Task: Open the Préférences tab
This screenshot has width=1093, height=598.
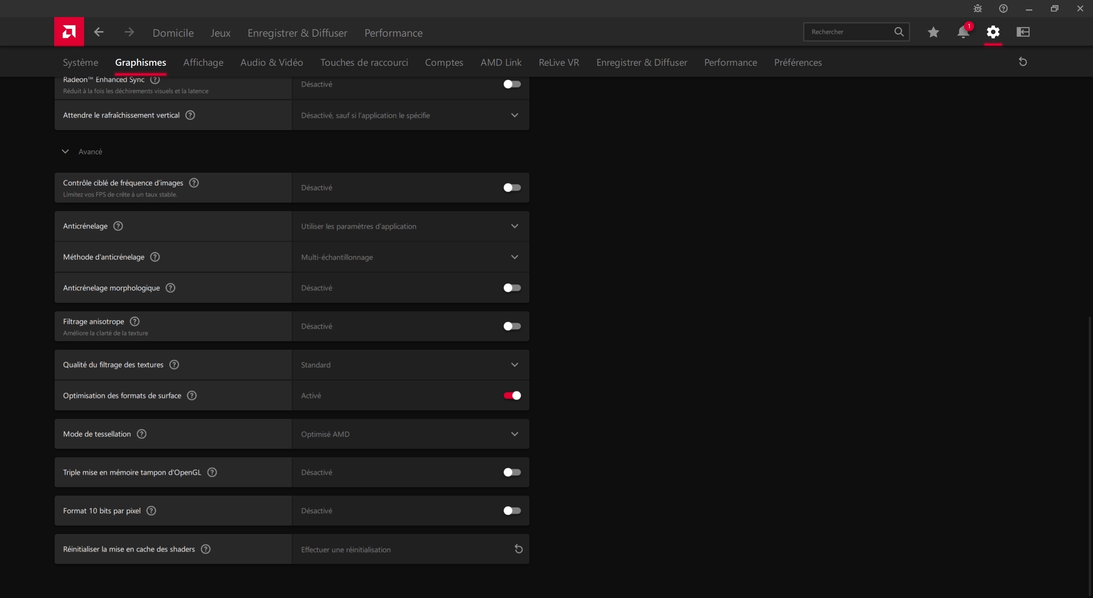Action: point(798,62)
